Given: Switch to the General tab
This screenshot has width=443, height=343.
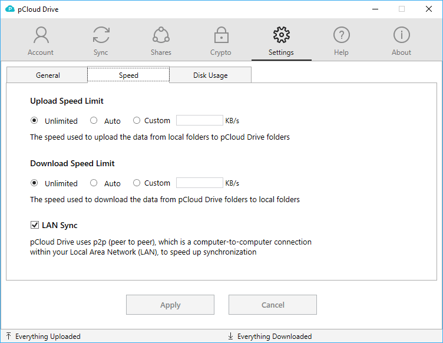Looking at the screenshot, I should 47,75.
